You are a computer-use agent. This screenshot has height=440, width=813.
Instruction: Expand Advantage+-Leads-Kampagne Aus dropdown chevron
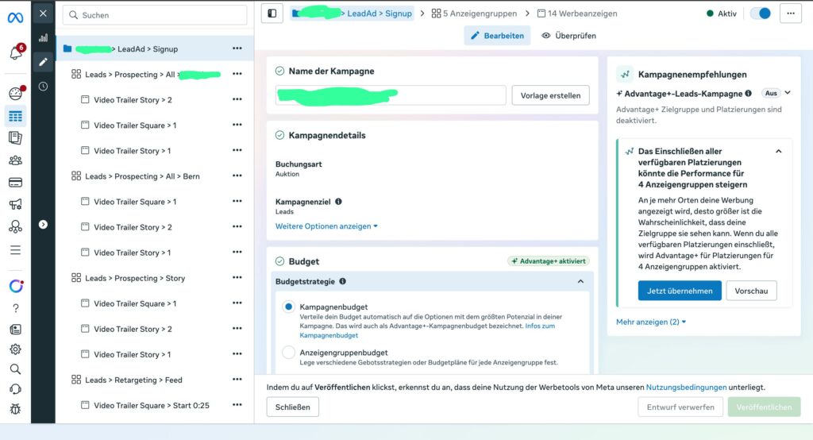788,93
